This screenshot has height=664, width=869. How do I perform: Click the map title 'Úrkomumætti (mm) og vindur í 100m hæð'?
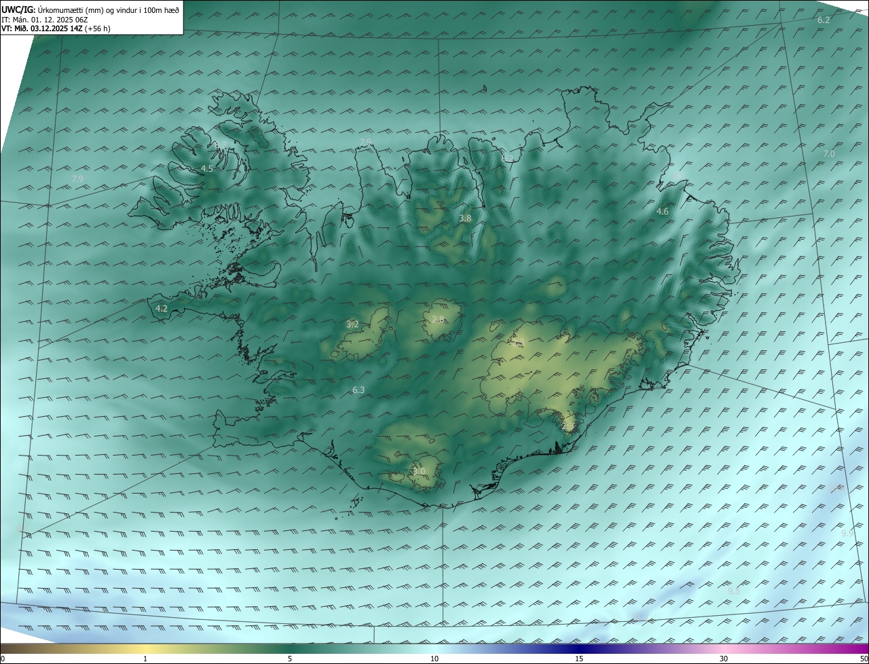pos(109,10)
